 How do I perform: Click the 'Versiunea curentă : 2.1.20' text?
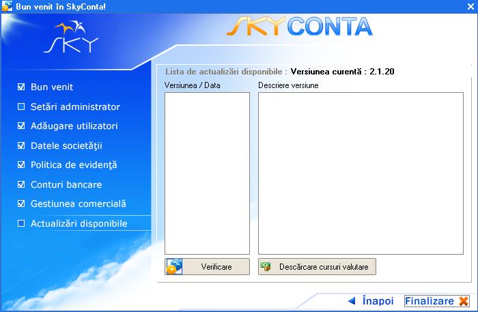click(342, 72)
